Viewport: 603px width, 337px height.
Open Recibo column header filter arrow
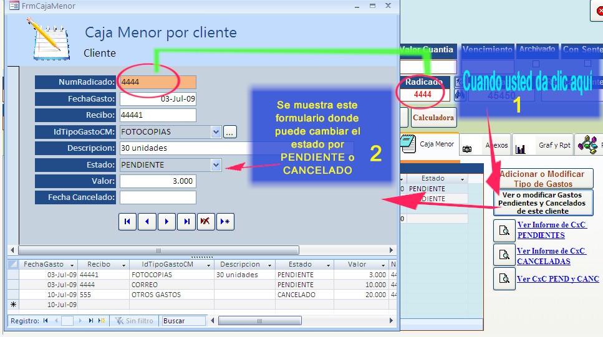124,265
